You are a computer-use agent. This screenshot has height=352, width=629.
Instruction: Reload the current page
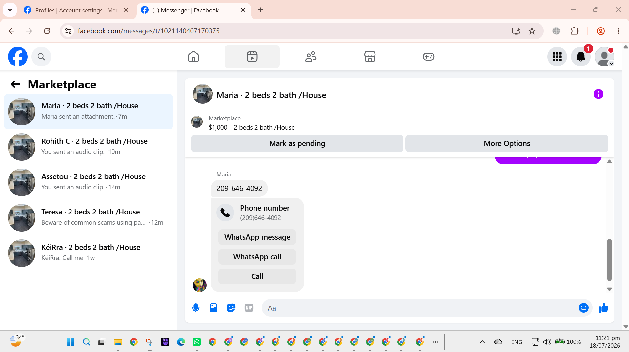tap(47, 31)
